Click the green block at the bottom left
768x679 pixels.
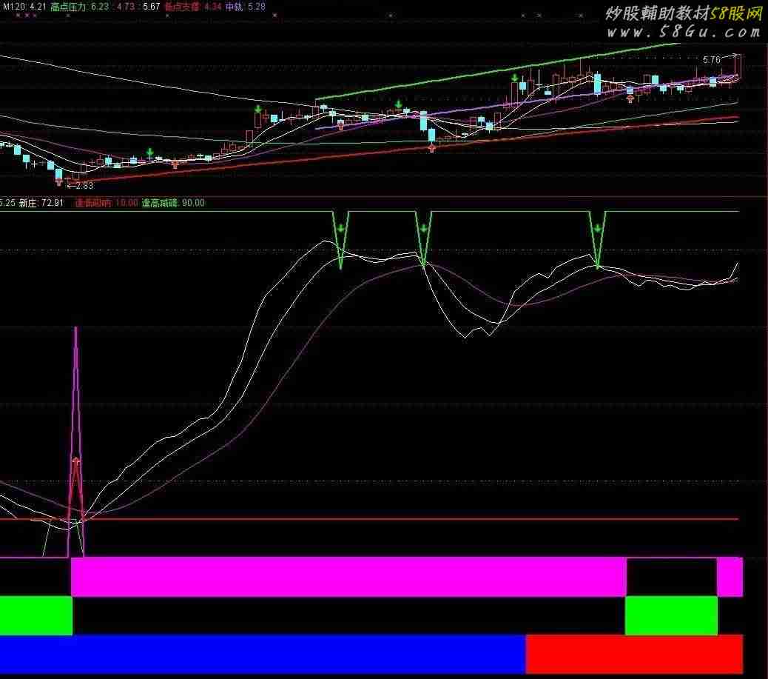click(36, 615)
